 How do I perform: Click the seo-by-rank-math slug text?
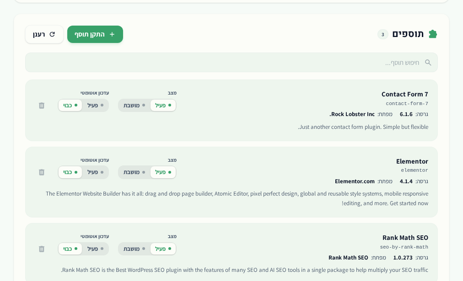(x=404, y=247)
